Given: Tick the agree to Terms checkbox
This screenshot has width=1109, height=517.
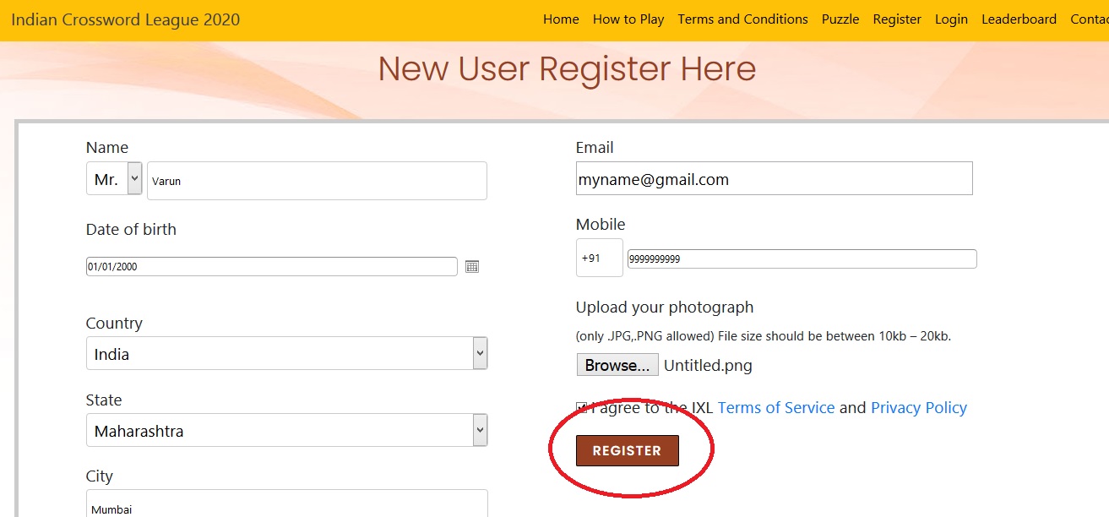Looking at the screenshot, I should point(581,408).
